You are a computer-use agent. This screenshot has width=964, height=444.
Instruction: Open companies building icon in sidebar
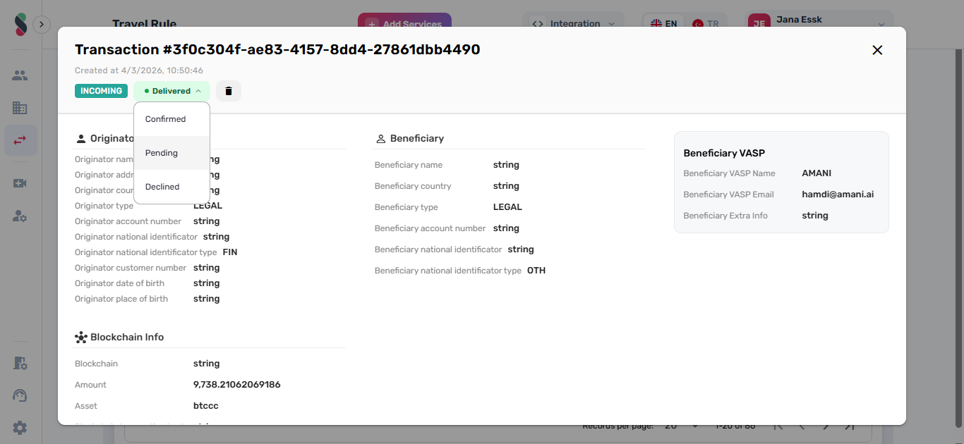[20, 108]
